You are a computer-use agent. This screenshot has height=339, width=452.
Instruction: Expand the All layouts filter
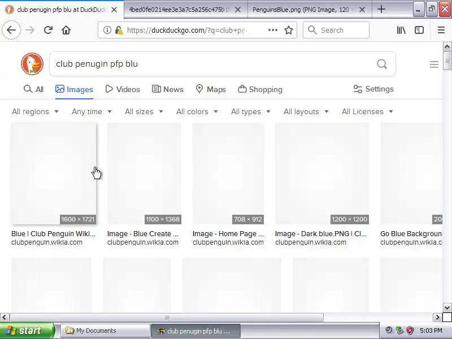(306, 111)
